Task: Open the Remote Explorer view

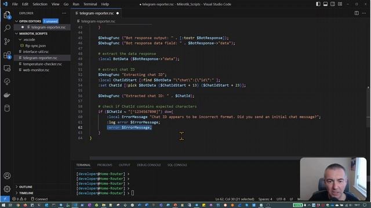Action: tap(7, 68)
